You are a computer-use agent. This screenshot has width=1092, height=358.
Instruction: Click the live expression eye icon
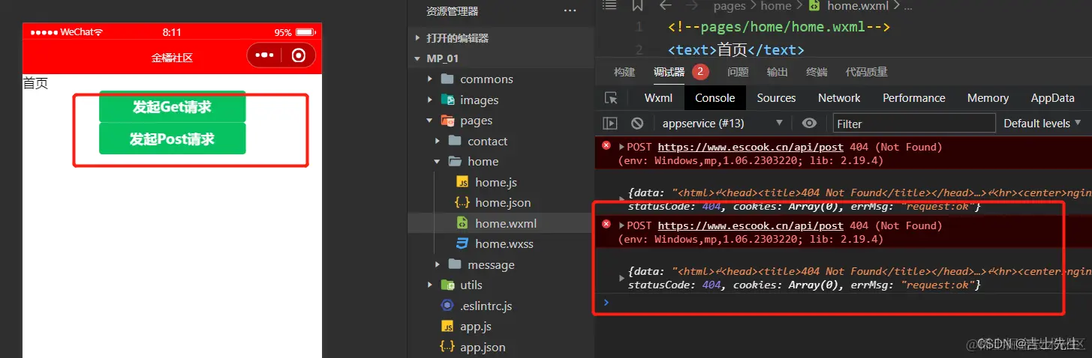coord(809,123)
